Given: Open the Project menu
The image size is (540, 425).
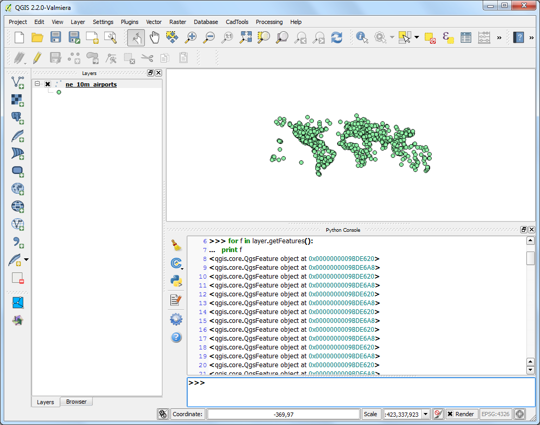Looking at the screenshot, I should (18, 22).
